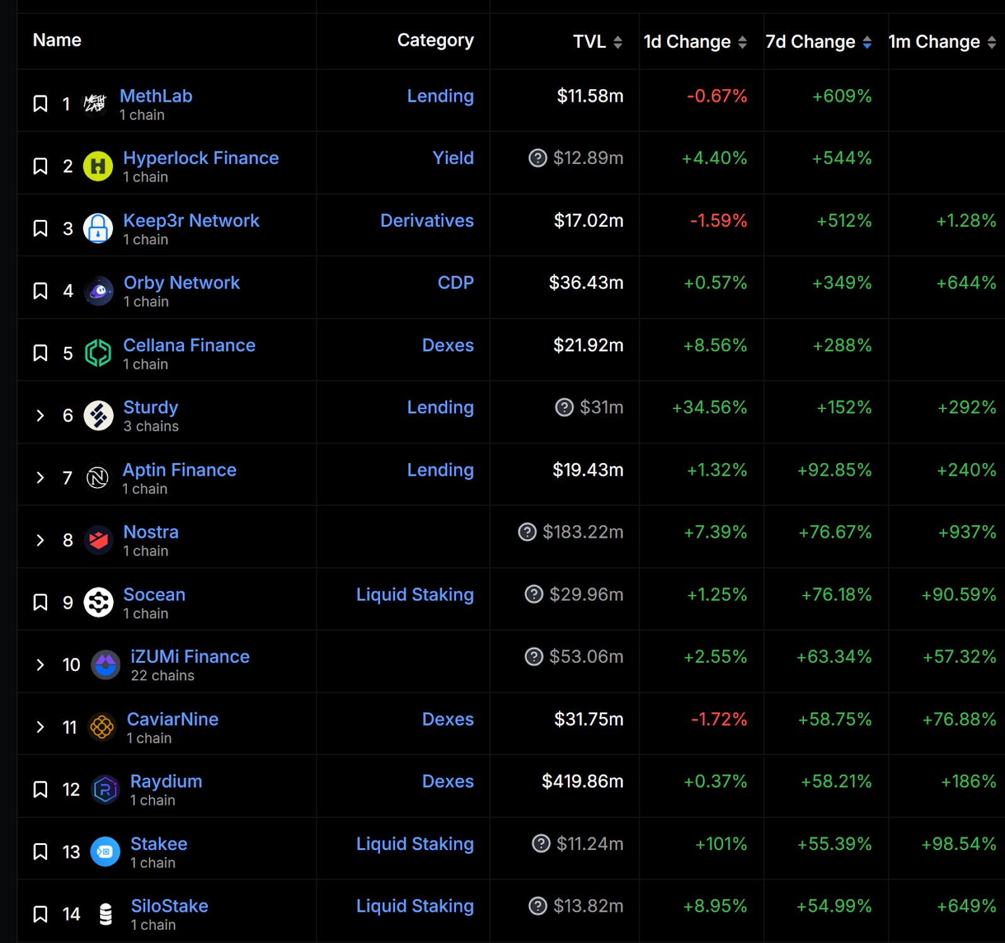Click the question mark beside Stakee TVL
The image size is (1005, 943).
(541, 844)
